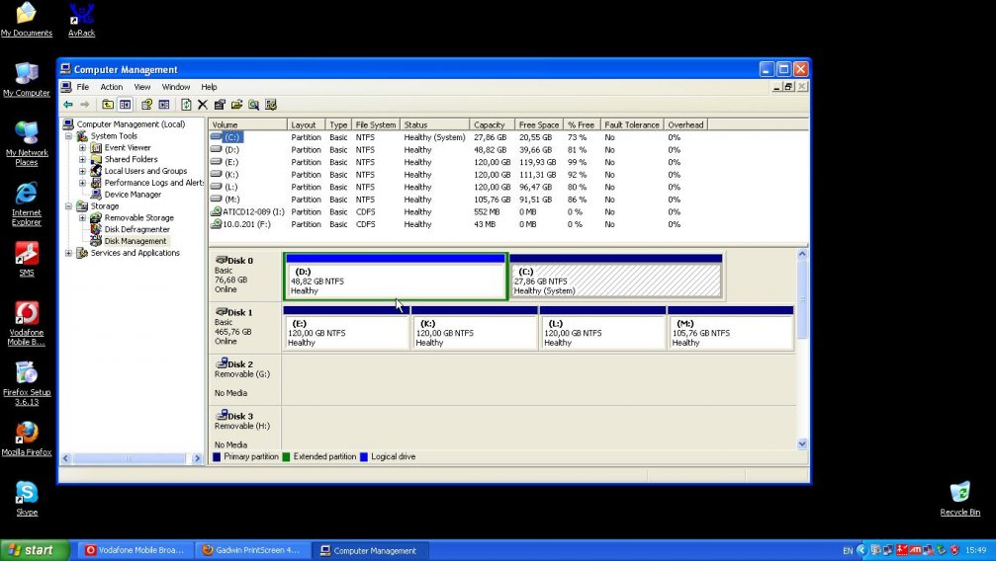
Task: Select the ATICD12-089 (I:) CD volume
Action: tap(253, 211)
